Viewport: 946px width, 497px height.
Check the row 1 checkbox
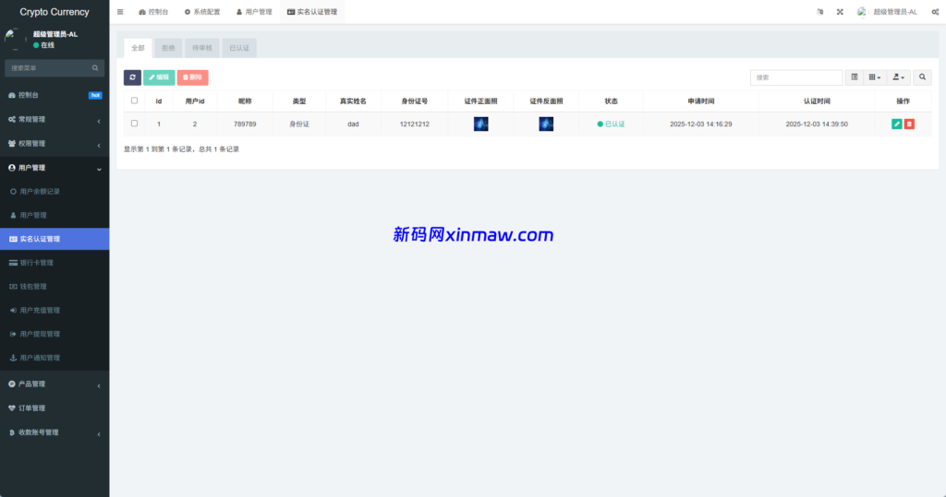(x=135, y=124)
